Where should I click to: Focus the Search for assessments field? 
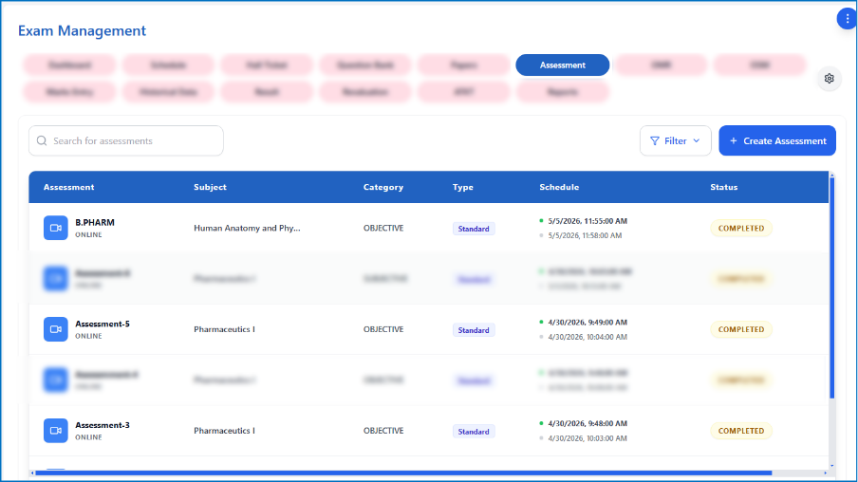tap(126, 140)
